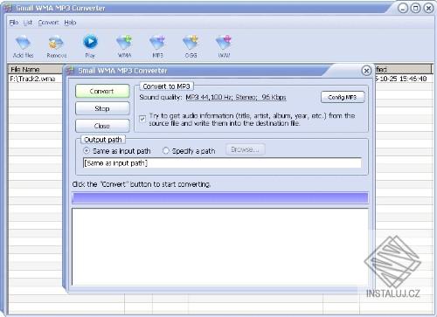
Task: Click the Add files toolbar icon
Action: coord(23,46)
